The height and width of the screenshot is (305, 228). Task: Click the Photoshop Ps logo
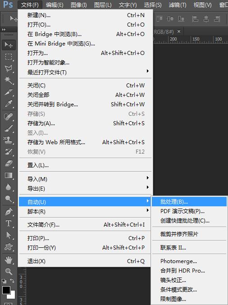coord(8,4)
